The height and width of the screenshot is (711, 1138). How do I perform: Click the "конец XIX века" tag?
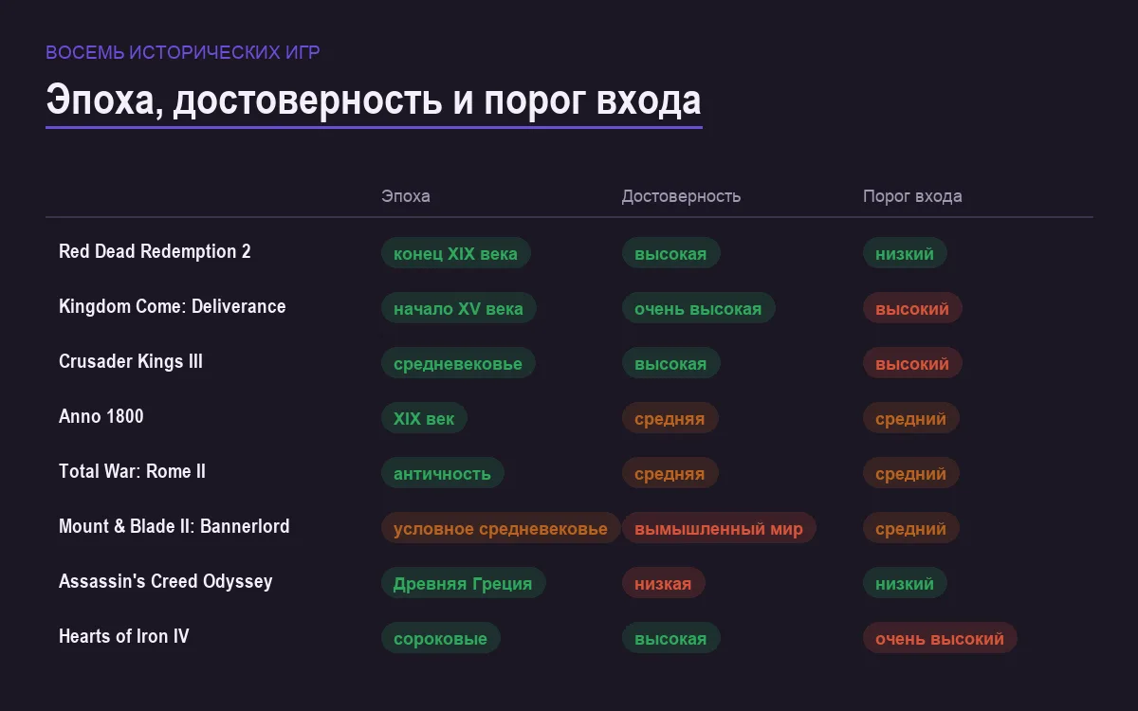(x=456, y=253)
